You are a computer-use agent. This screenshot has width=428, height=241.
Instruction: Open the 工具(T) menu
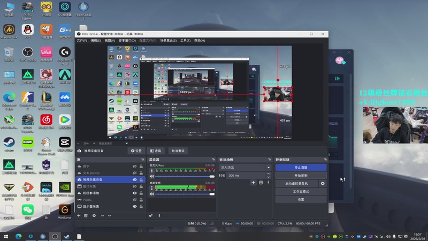185,41
